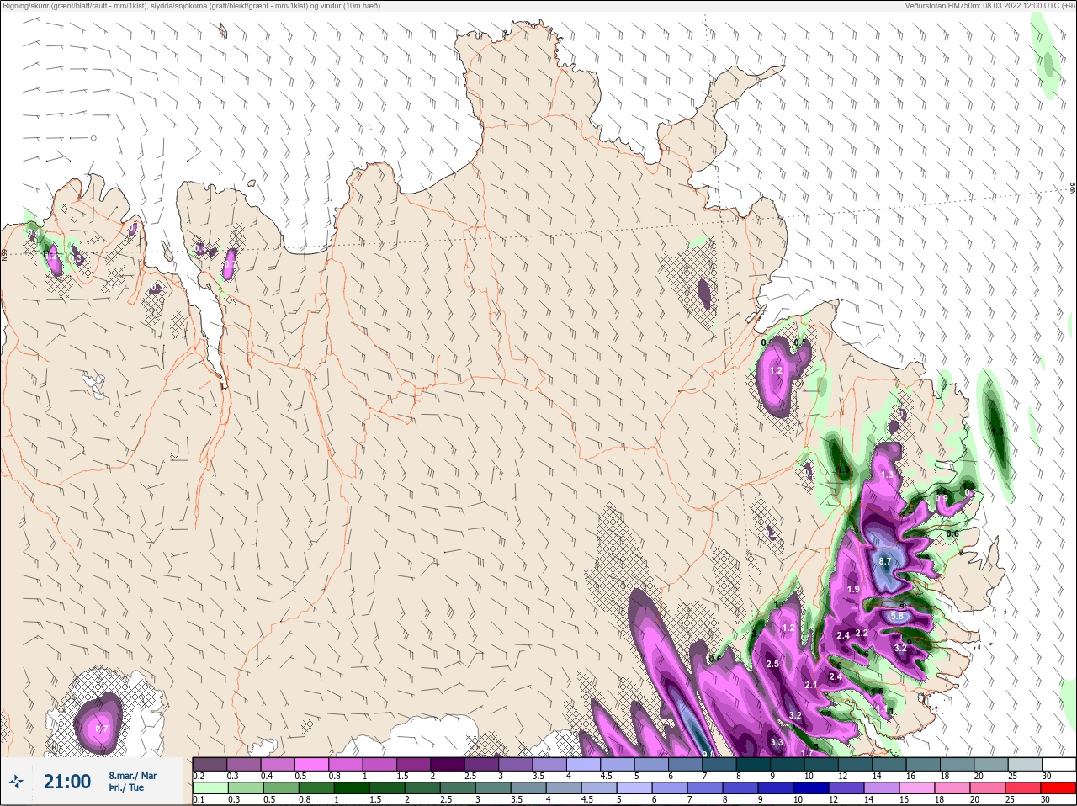Click the red lower legend swatch right of the 25 label
This screenshot has width=1077, height=806.
[1025, 788]
